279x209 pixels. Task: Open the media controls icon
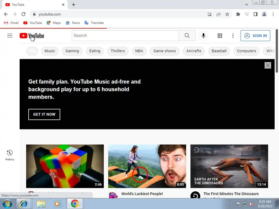pos(247,14)
